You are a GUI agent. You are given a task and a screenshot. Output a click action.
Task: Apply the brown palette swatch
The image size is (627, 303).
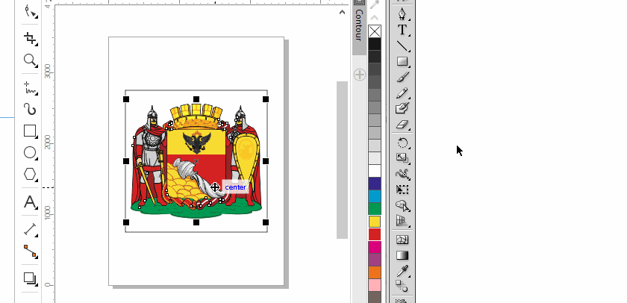(x=375, y=297)
